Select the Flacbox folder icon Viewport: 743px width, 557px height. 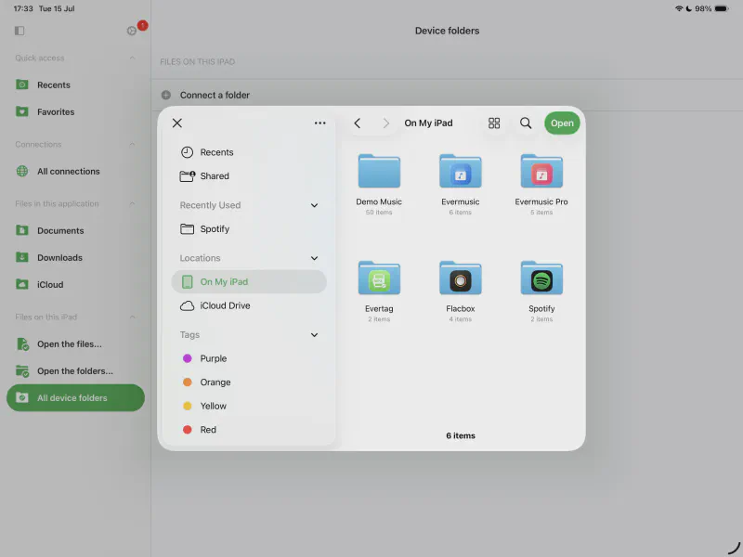click(x=460, y=278)
